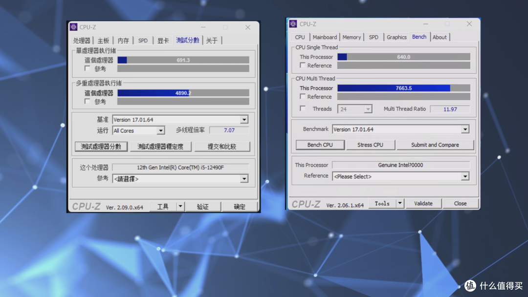Click the Bench CPU button
528x297 pixels.
[320, 145]
